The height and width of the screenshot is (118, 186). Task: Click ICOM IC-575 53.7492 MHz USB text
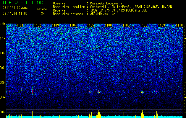119,10
